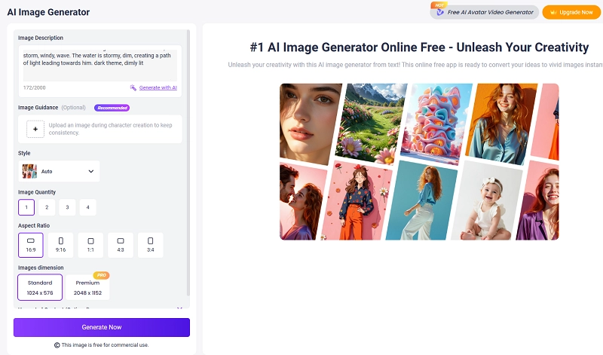The width and height of the screenshot is (603, 355).
Task: Select the 16:9 aspect ratio icon
Action: coord(31,241)
